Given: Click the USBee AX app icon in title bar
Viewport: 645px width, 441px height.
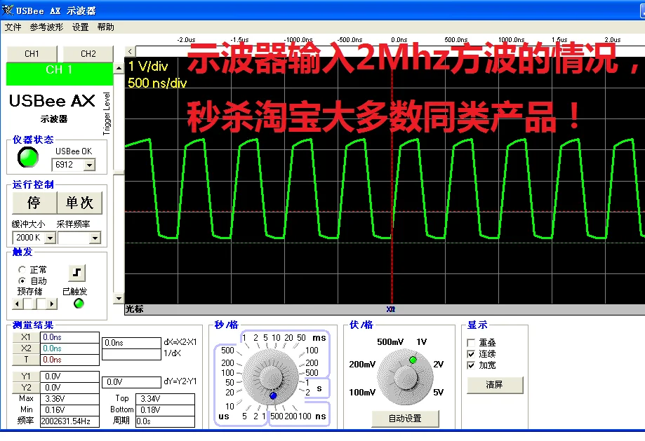Looking at the screenshot, I should [8, 10].
